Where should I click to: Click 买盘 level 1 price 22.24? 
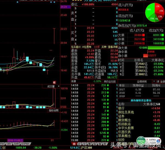90,28
